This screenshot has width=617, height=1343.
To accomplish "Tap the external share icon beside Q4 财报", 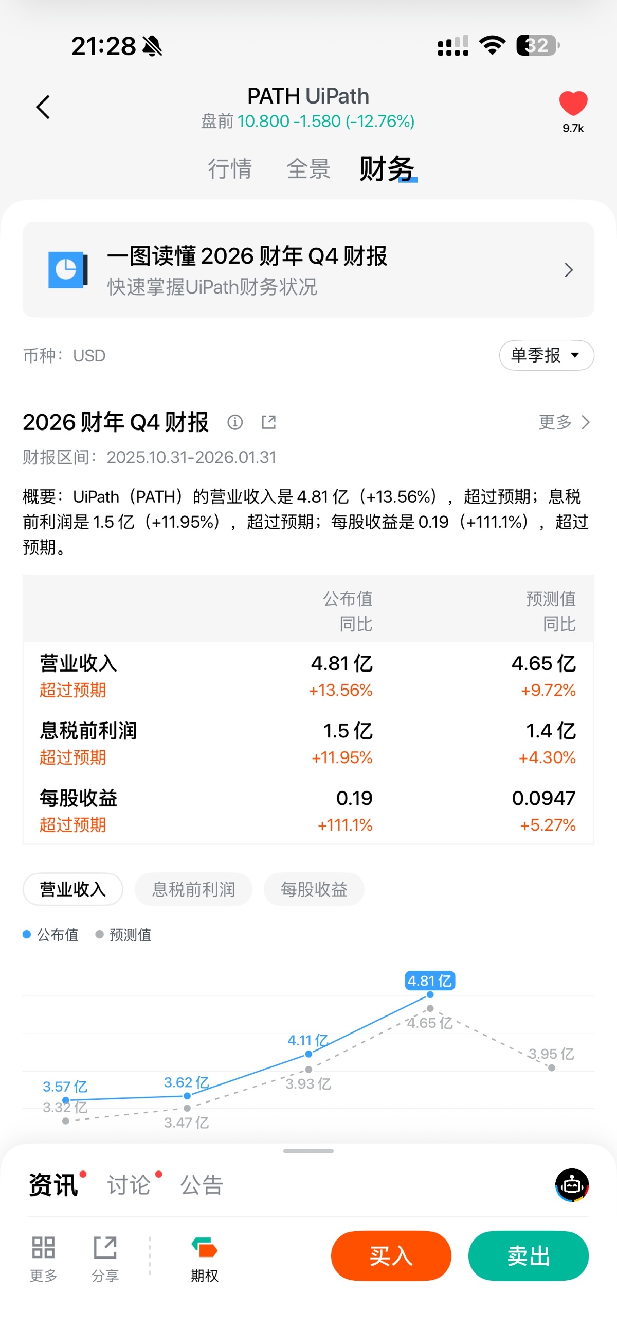I will point(269,422).
